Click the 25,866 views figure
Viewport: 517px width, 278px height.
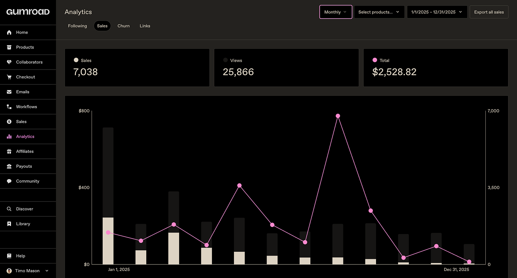click(238, 72)
